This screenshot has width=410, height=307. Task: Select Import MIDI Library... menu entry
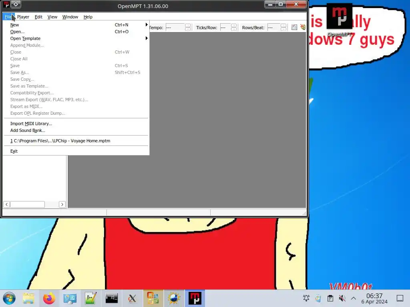coord(76,124)
